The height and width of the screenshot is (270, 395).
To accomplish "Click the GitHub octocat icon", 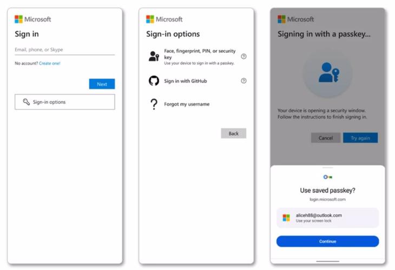I will (154, 81).
